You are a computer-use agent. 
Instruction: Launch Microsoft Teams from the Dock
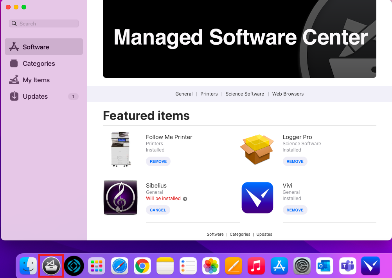(x=347, y=265)
